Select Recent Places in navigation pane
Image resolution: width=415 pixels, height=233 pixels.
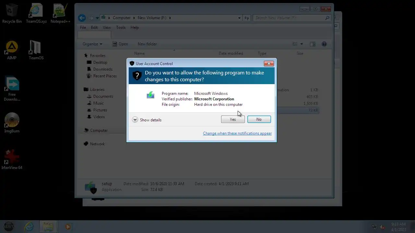105,76
